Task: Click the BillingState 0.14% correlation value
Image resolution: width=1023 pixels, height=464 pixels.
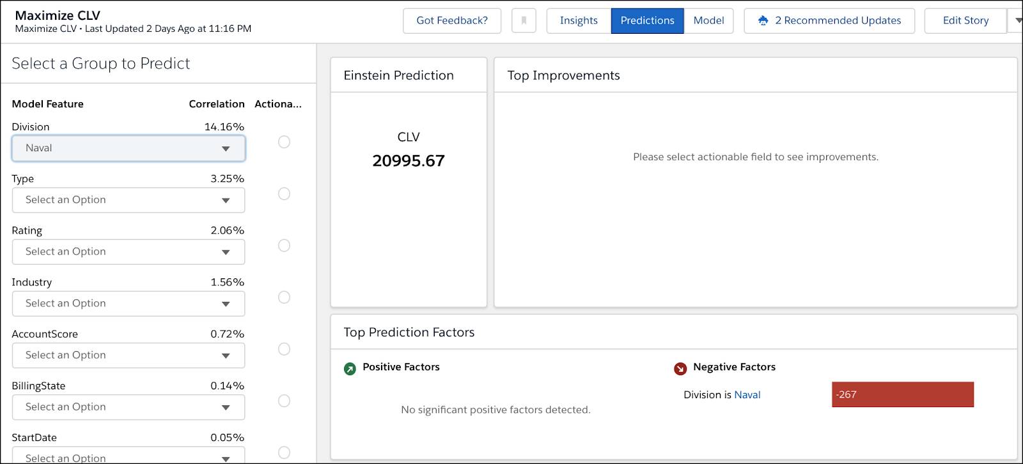Action: (x=228, y=385)
